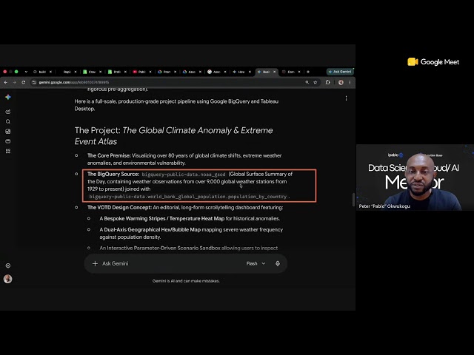Viewport: 474px width, 355px height.
Task: Open a new tab with the plus button
Action: (x=308, y=72)
